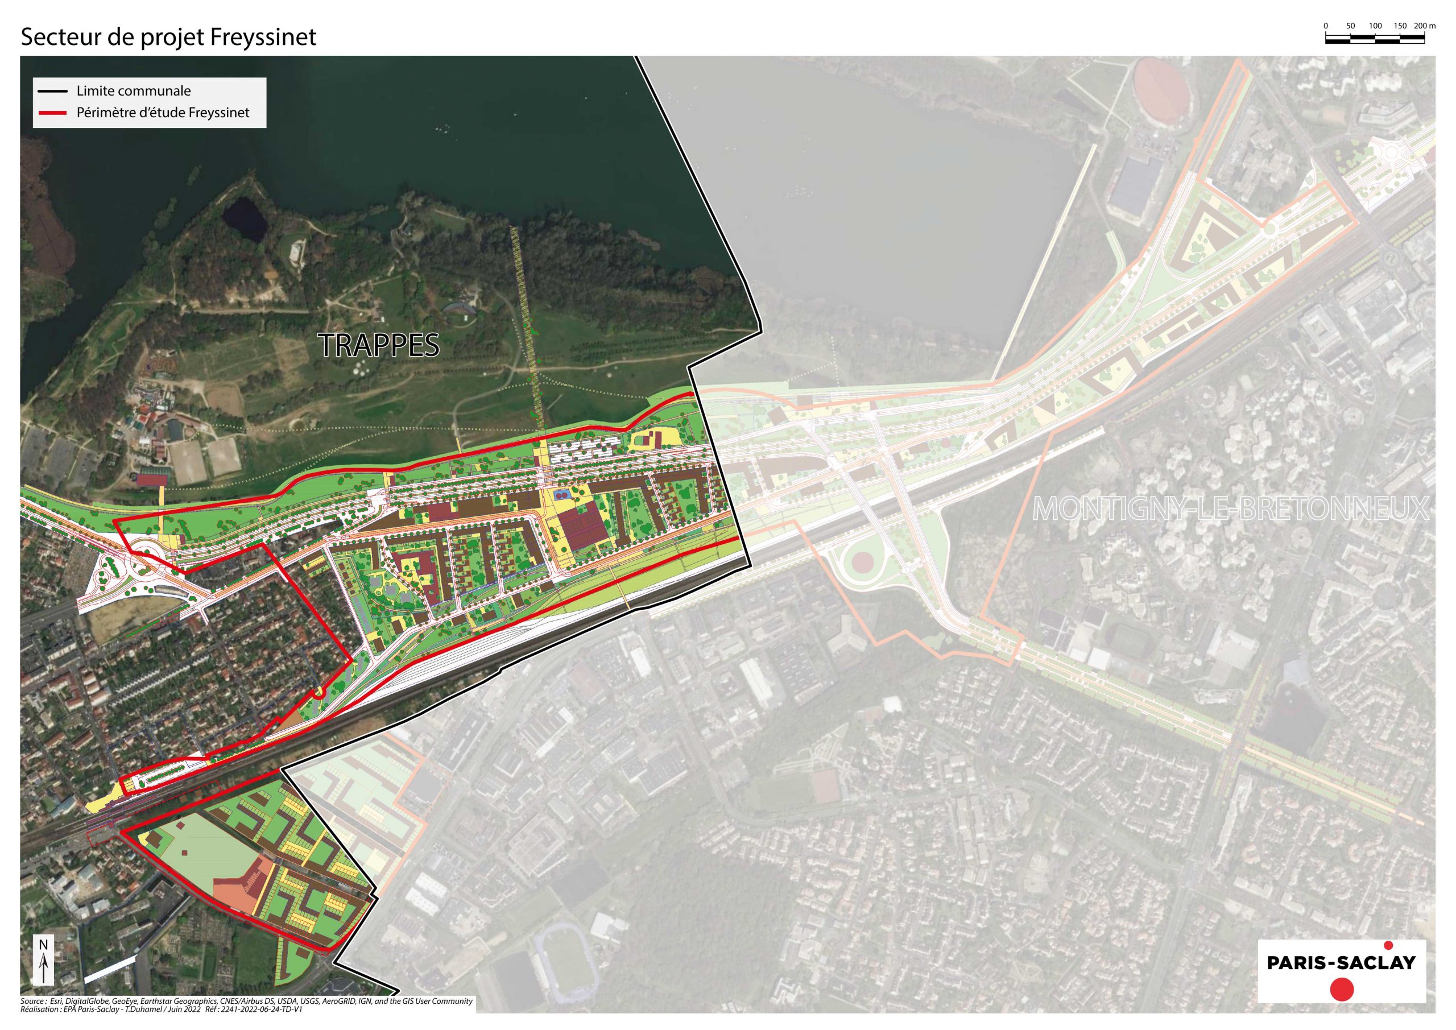Click the Limite communale legend text

pos(133,92)
